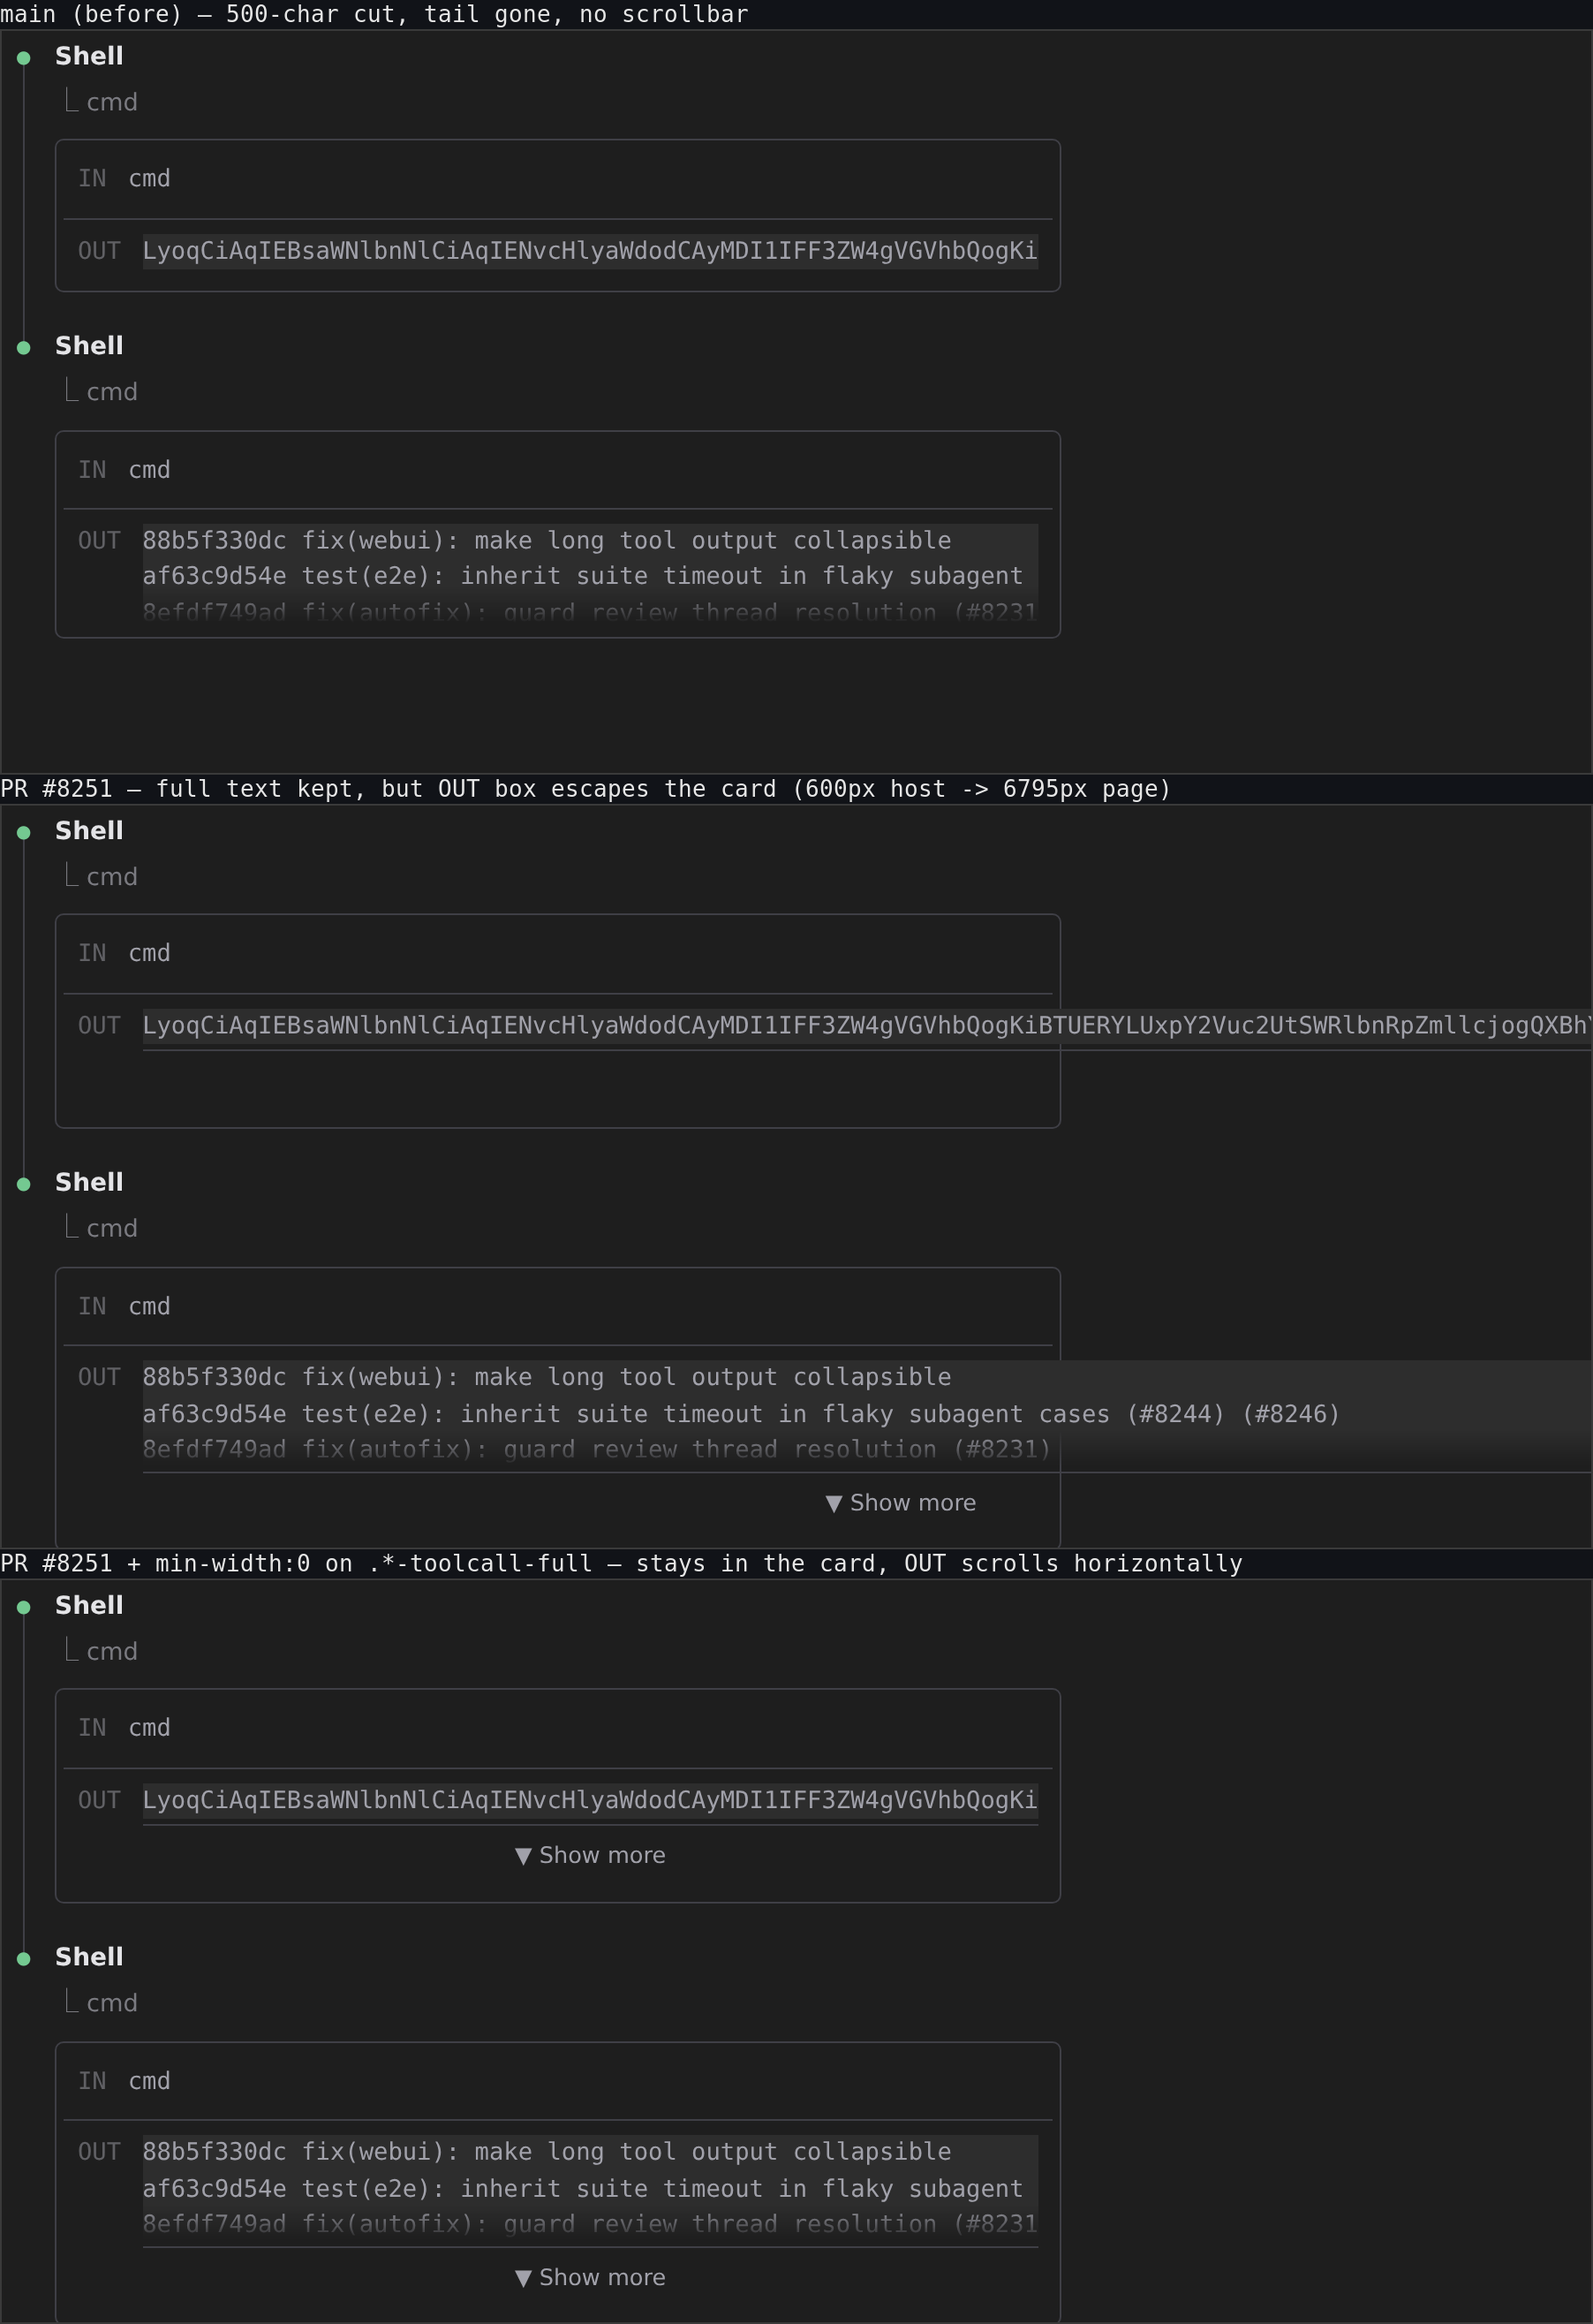The height and width of the screenshot is (2324, 1593).
Task: Click cmd sub-item under base64 Shell in escaped-card panel
Action: point(112,877)
